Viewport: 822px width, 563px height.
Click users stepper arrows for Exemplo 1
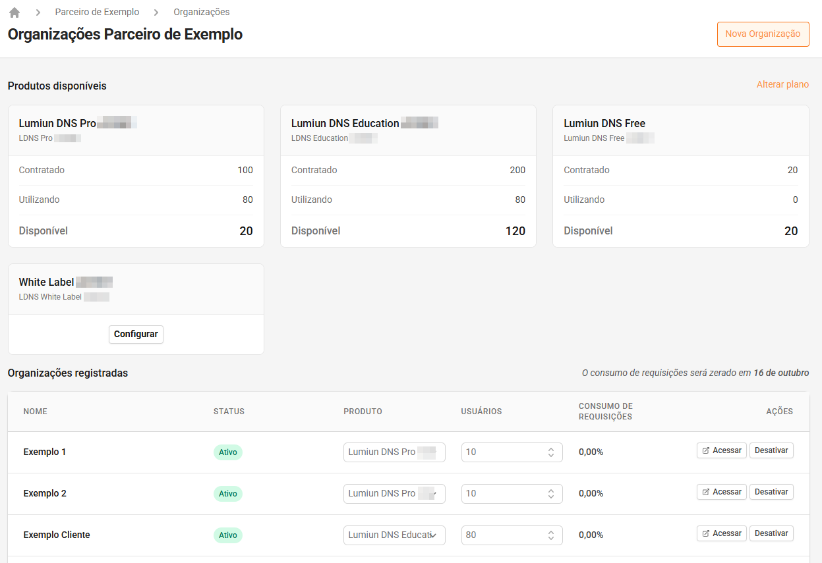[551, 452]
